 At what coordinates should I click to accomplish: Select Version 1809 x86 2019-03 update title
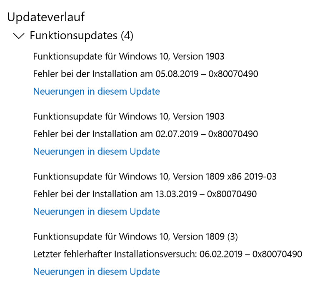155,176
